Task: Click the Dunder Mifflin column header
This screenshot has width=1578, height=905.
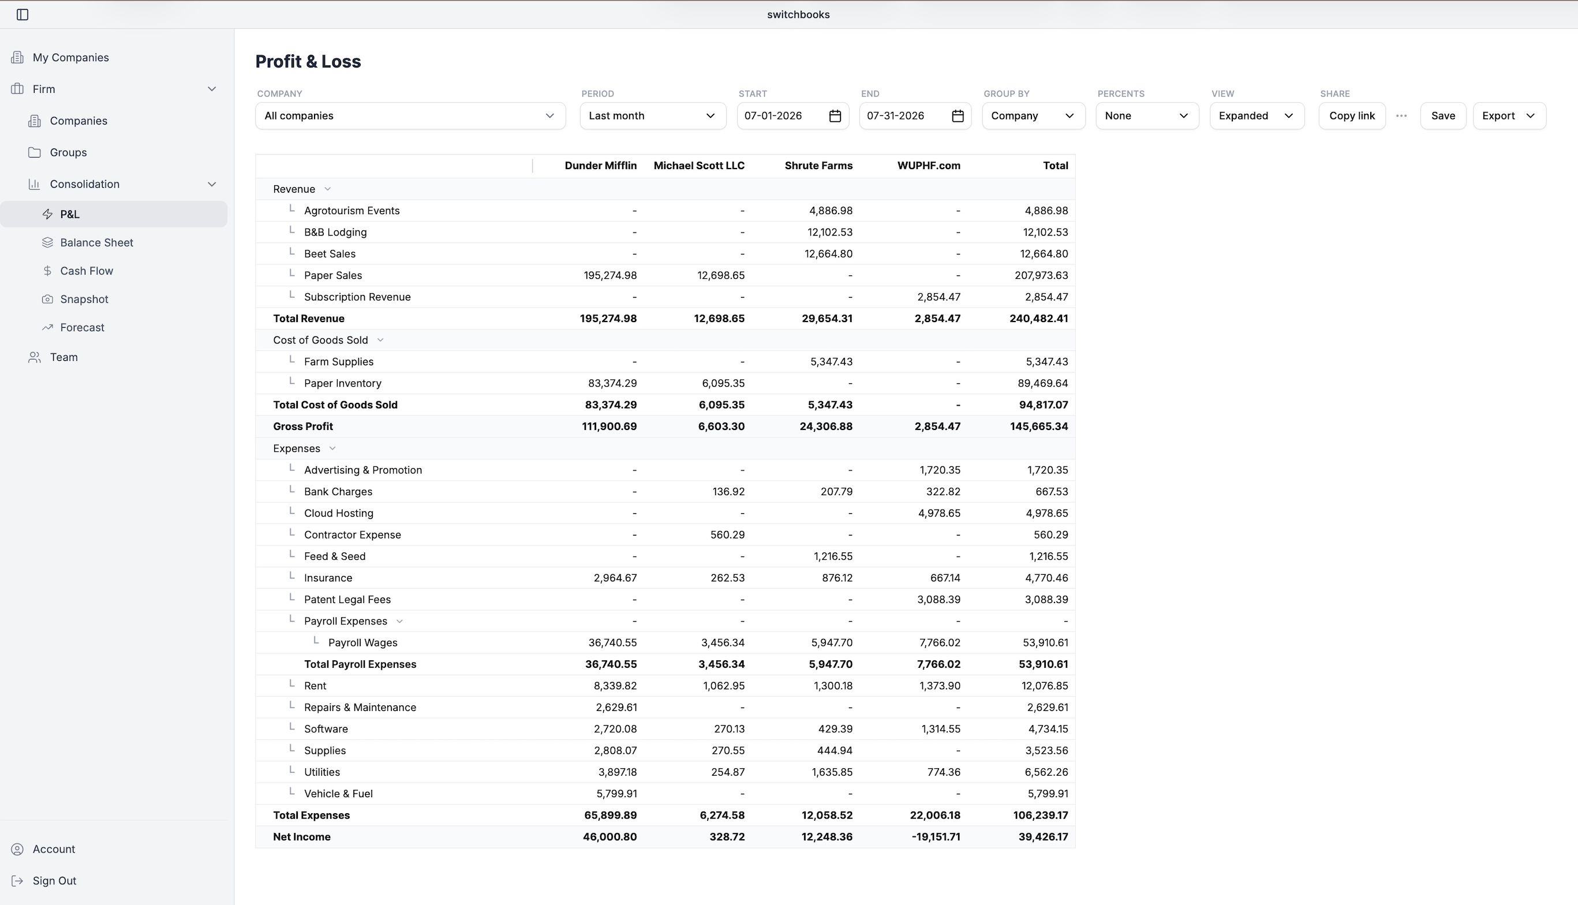Action: [600, 165]
